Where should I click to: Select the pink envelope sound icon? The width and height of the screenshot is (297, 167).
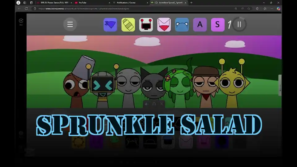coord(164,25)
